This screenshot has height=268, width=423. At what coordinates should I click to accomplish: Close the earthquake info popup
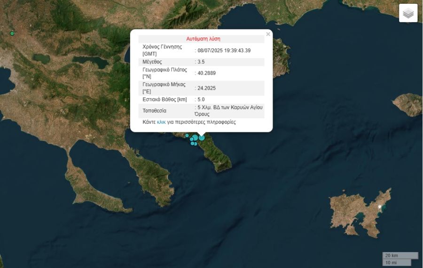(x=268, y=34)
